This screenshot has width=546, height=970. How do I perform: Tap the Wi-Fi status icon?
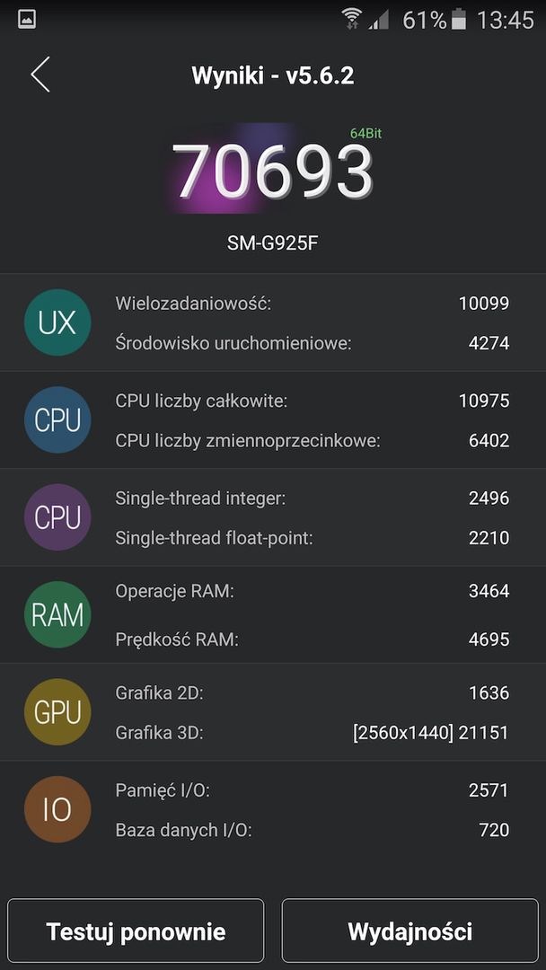pyautogui.click(x=351, y=20)
